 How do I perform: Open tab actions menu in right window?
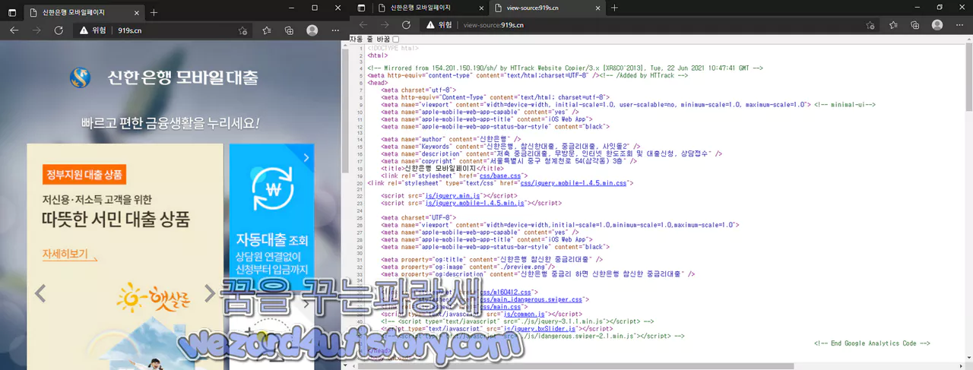362,8
